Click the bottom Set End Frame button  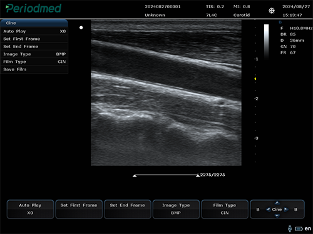pos(128,209)
